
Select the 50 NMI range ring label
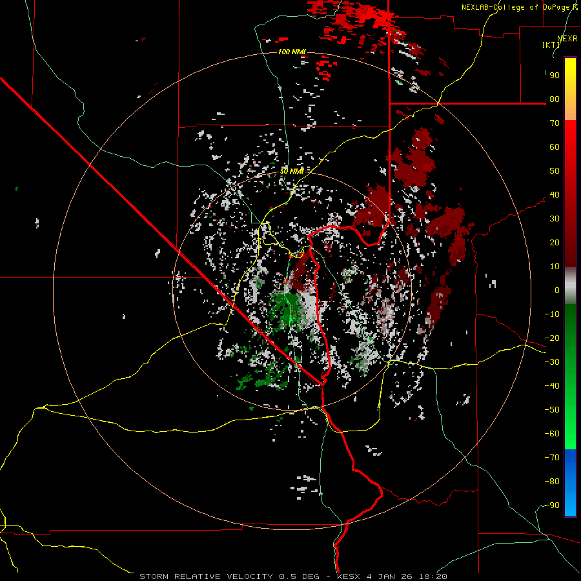(292, 171)
